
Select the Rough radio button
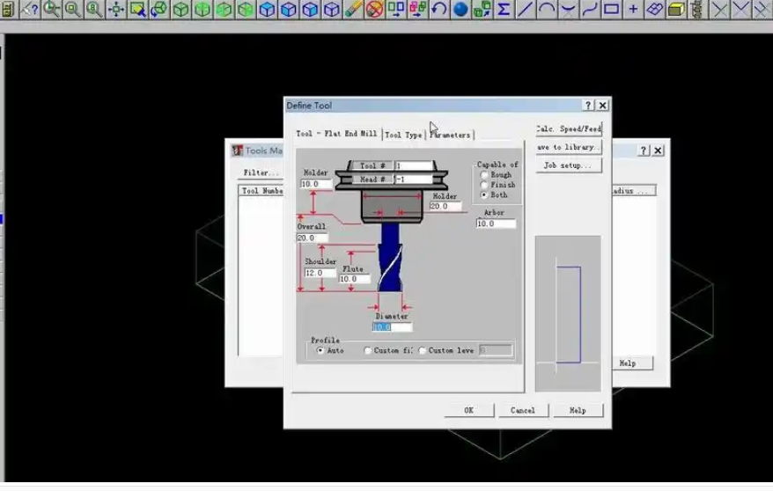pyautogui.click(x=484, y=175)
